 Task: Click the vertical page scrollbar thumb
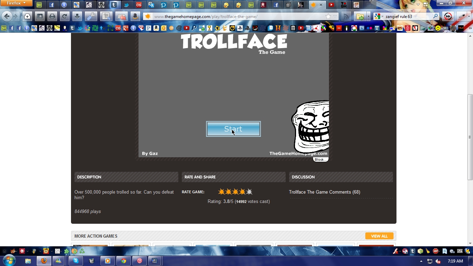[470, 137]
